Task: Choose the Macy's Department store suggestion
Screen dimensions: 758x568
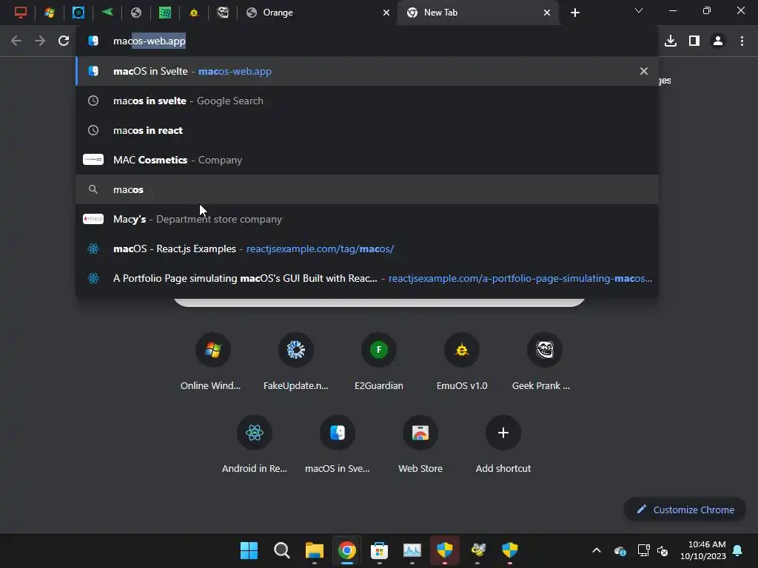Action: point(367,219)
